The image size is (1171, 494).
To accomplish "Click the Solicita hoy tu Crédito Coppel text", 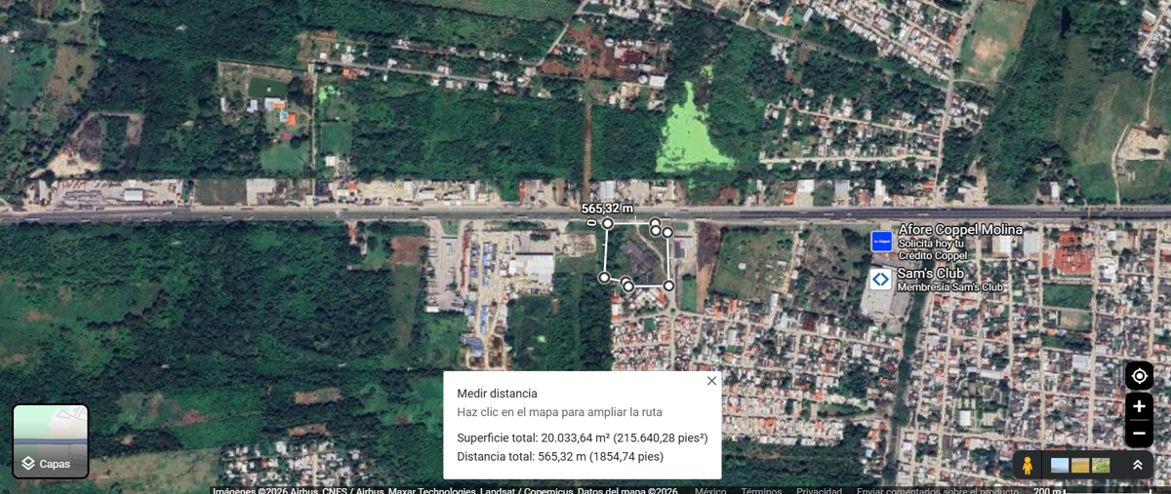I will [x=931, y=249].
